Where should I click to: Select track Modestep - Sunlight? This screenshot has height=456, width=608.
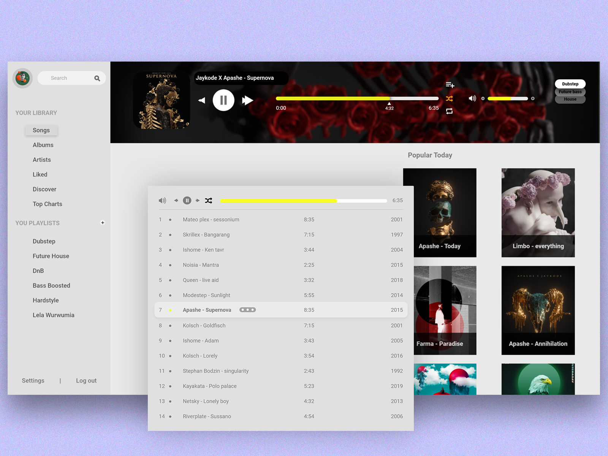(x=281, y=295)
